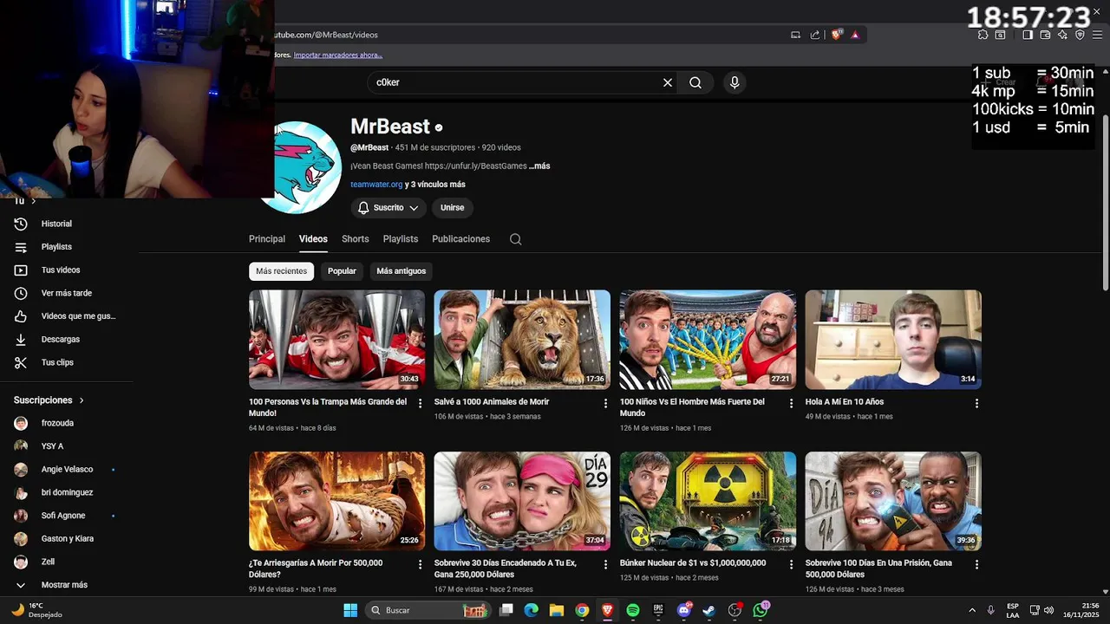Image resolution: width=1110 pixels, height=624 pixels.
Task: Open options menu for 100 Niños Vs El Hombre video
Action: (x=791, y=403)
